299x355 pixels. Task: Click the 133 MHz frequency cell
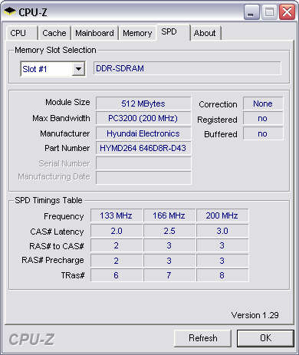pos(117,215)
